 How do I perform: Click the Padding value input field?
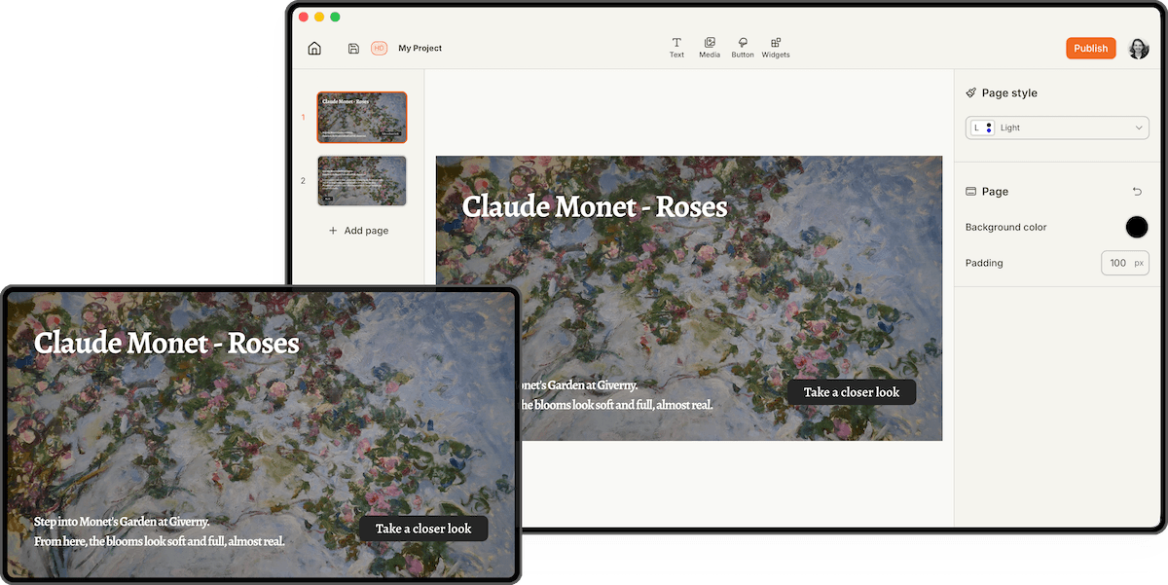point(1119,263)
